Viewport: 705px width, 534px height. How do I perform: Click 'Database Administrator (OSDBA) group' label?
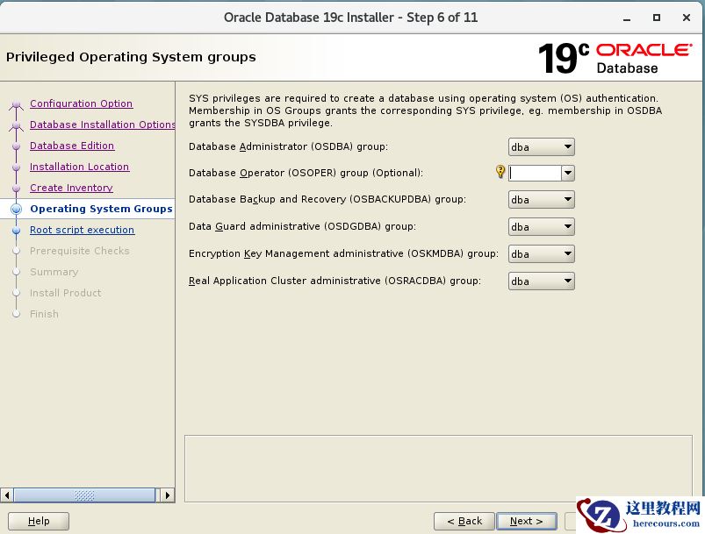click(x=288, y=146)
